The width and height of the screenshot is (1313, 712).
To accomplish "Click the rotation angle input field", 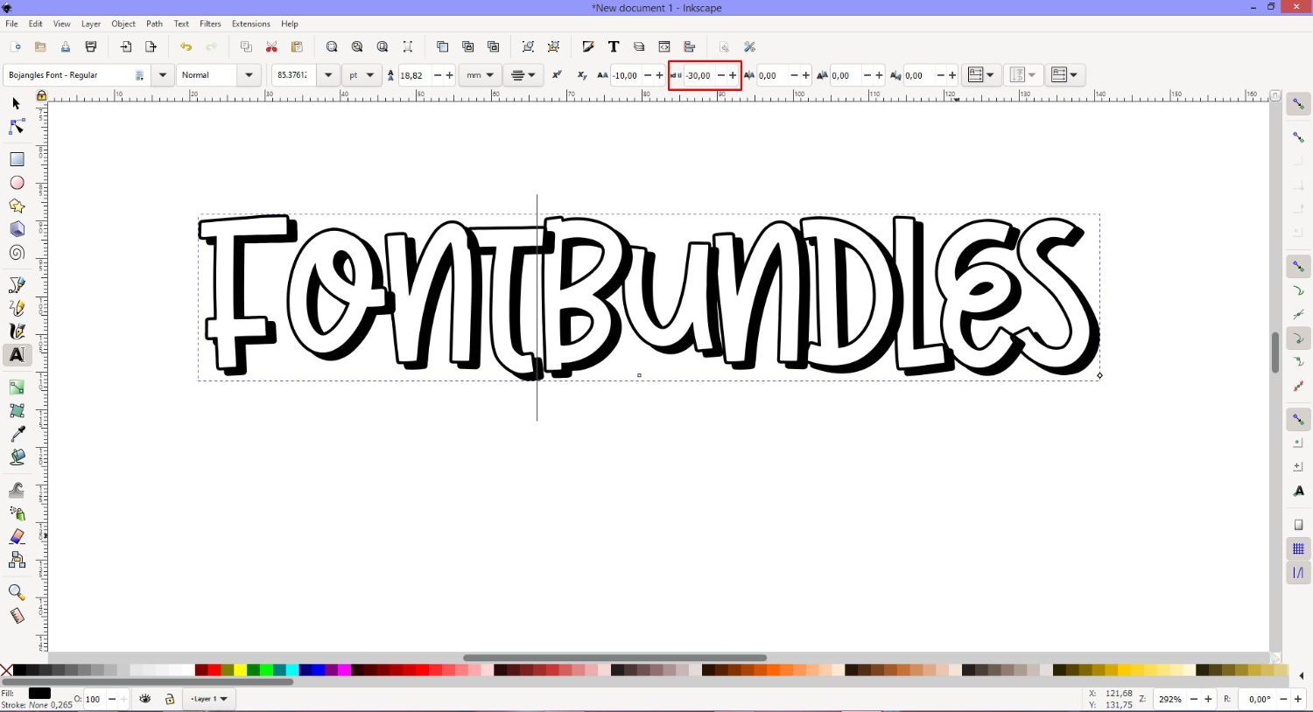I will [x=1259, y=699].
